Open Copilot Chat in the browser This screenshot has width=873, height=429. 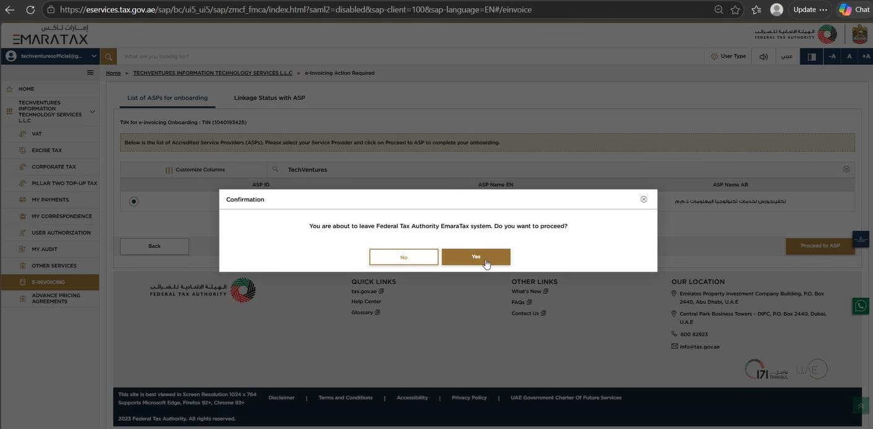pos(854,10)
